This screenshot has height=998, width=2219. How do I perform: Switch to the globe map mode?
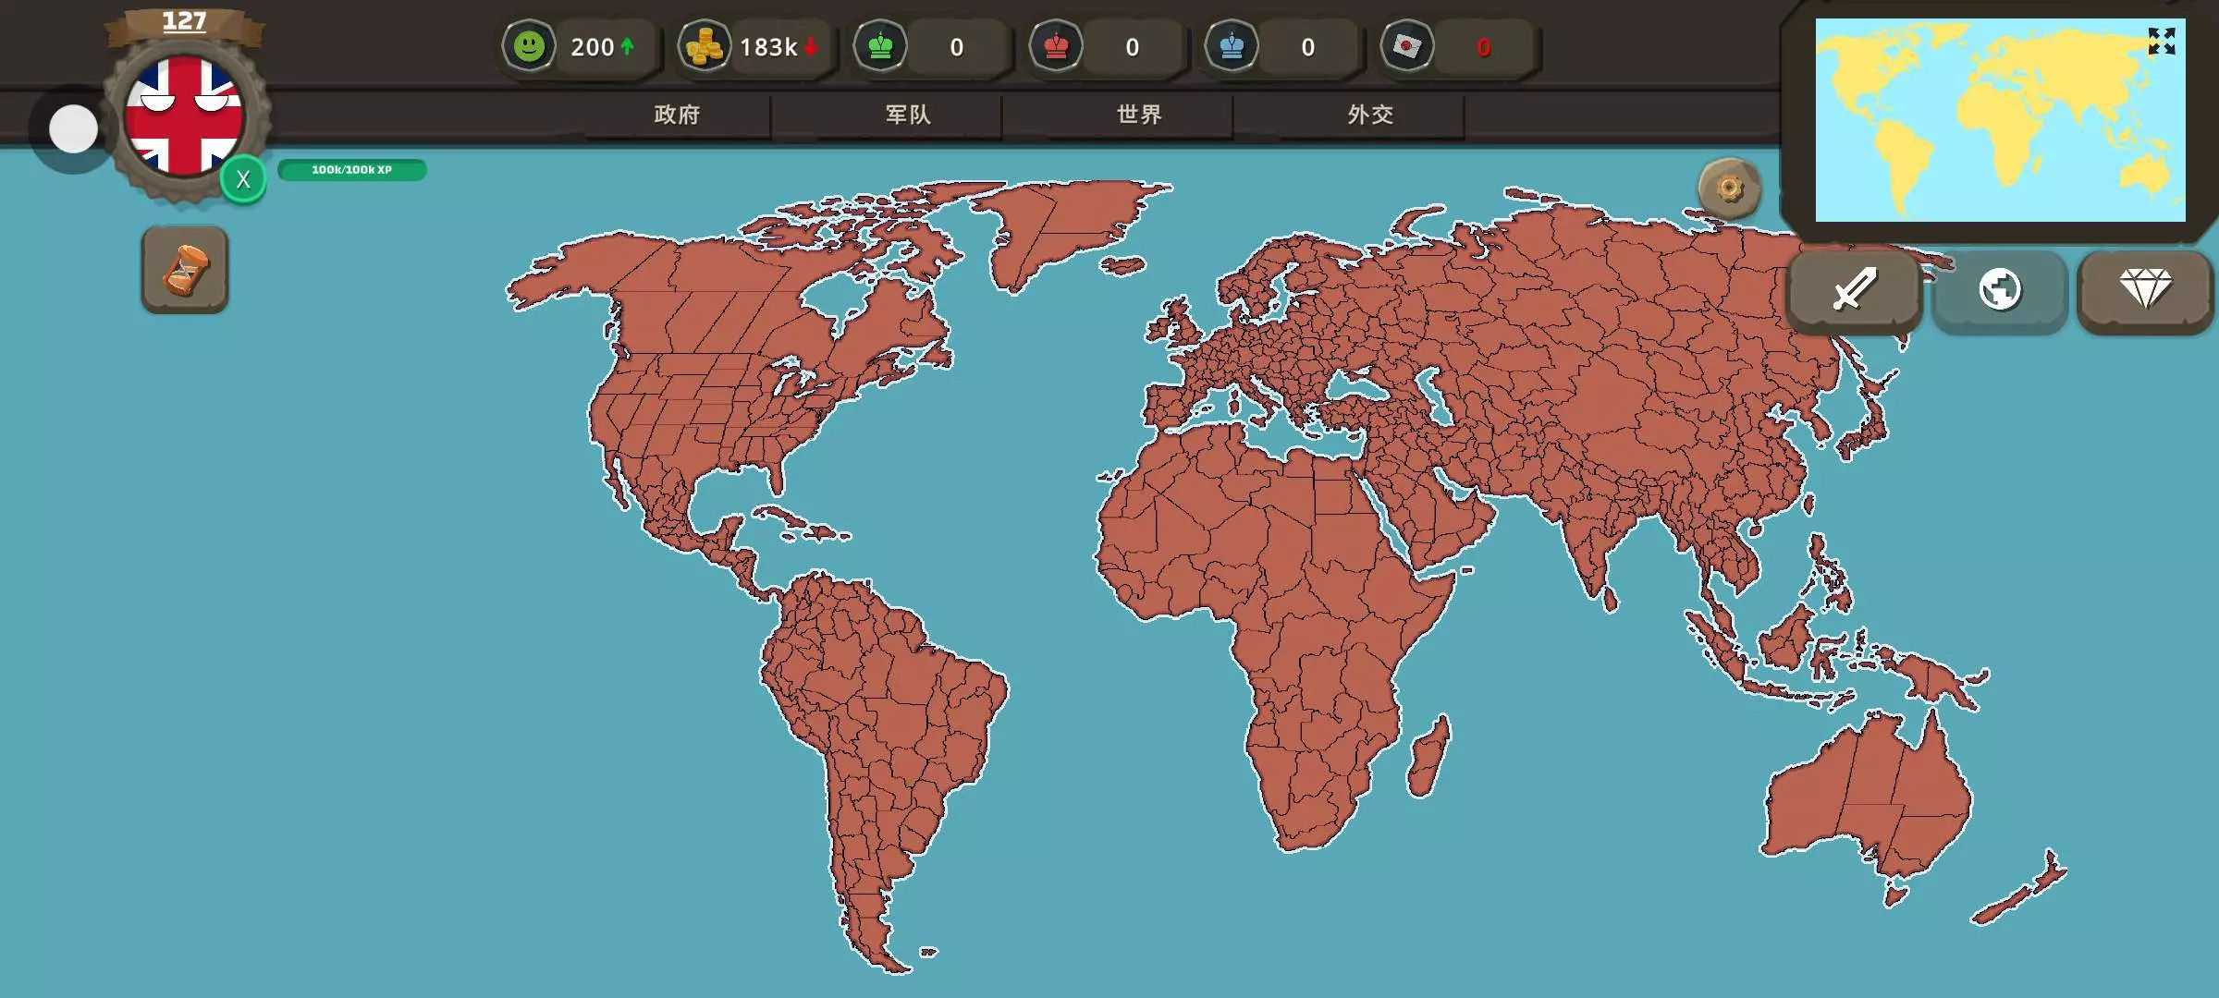click(1999, 290)
